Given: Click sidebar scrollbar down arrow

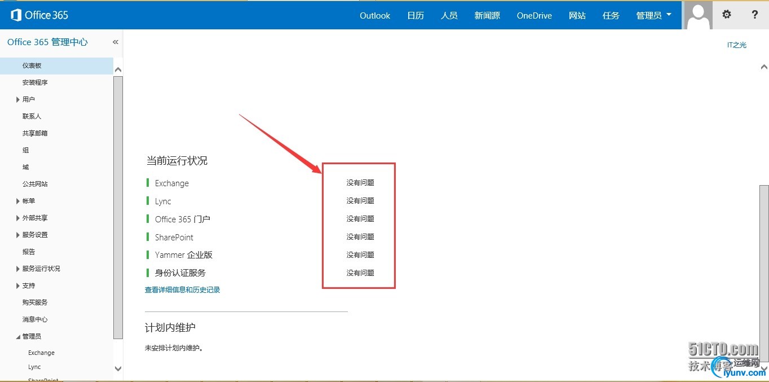Looking at the screenshot, I should tap(118, 368).
